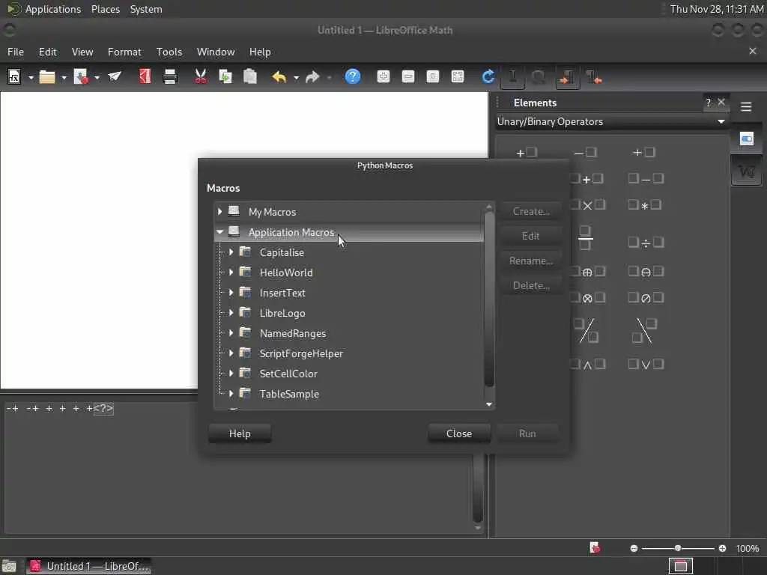Viewport: 767px width, 575px height.
Task: Click the Run button in Python Macros dialog
Action: click(527, 433)
